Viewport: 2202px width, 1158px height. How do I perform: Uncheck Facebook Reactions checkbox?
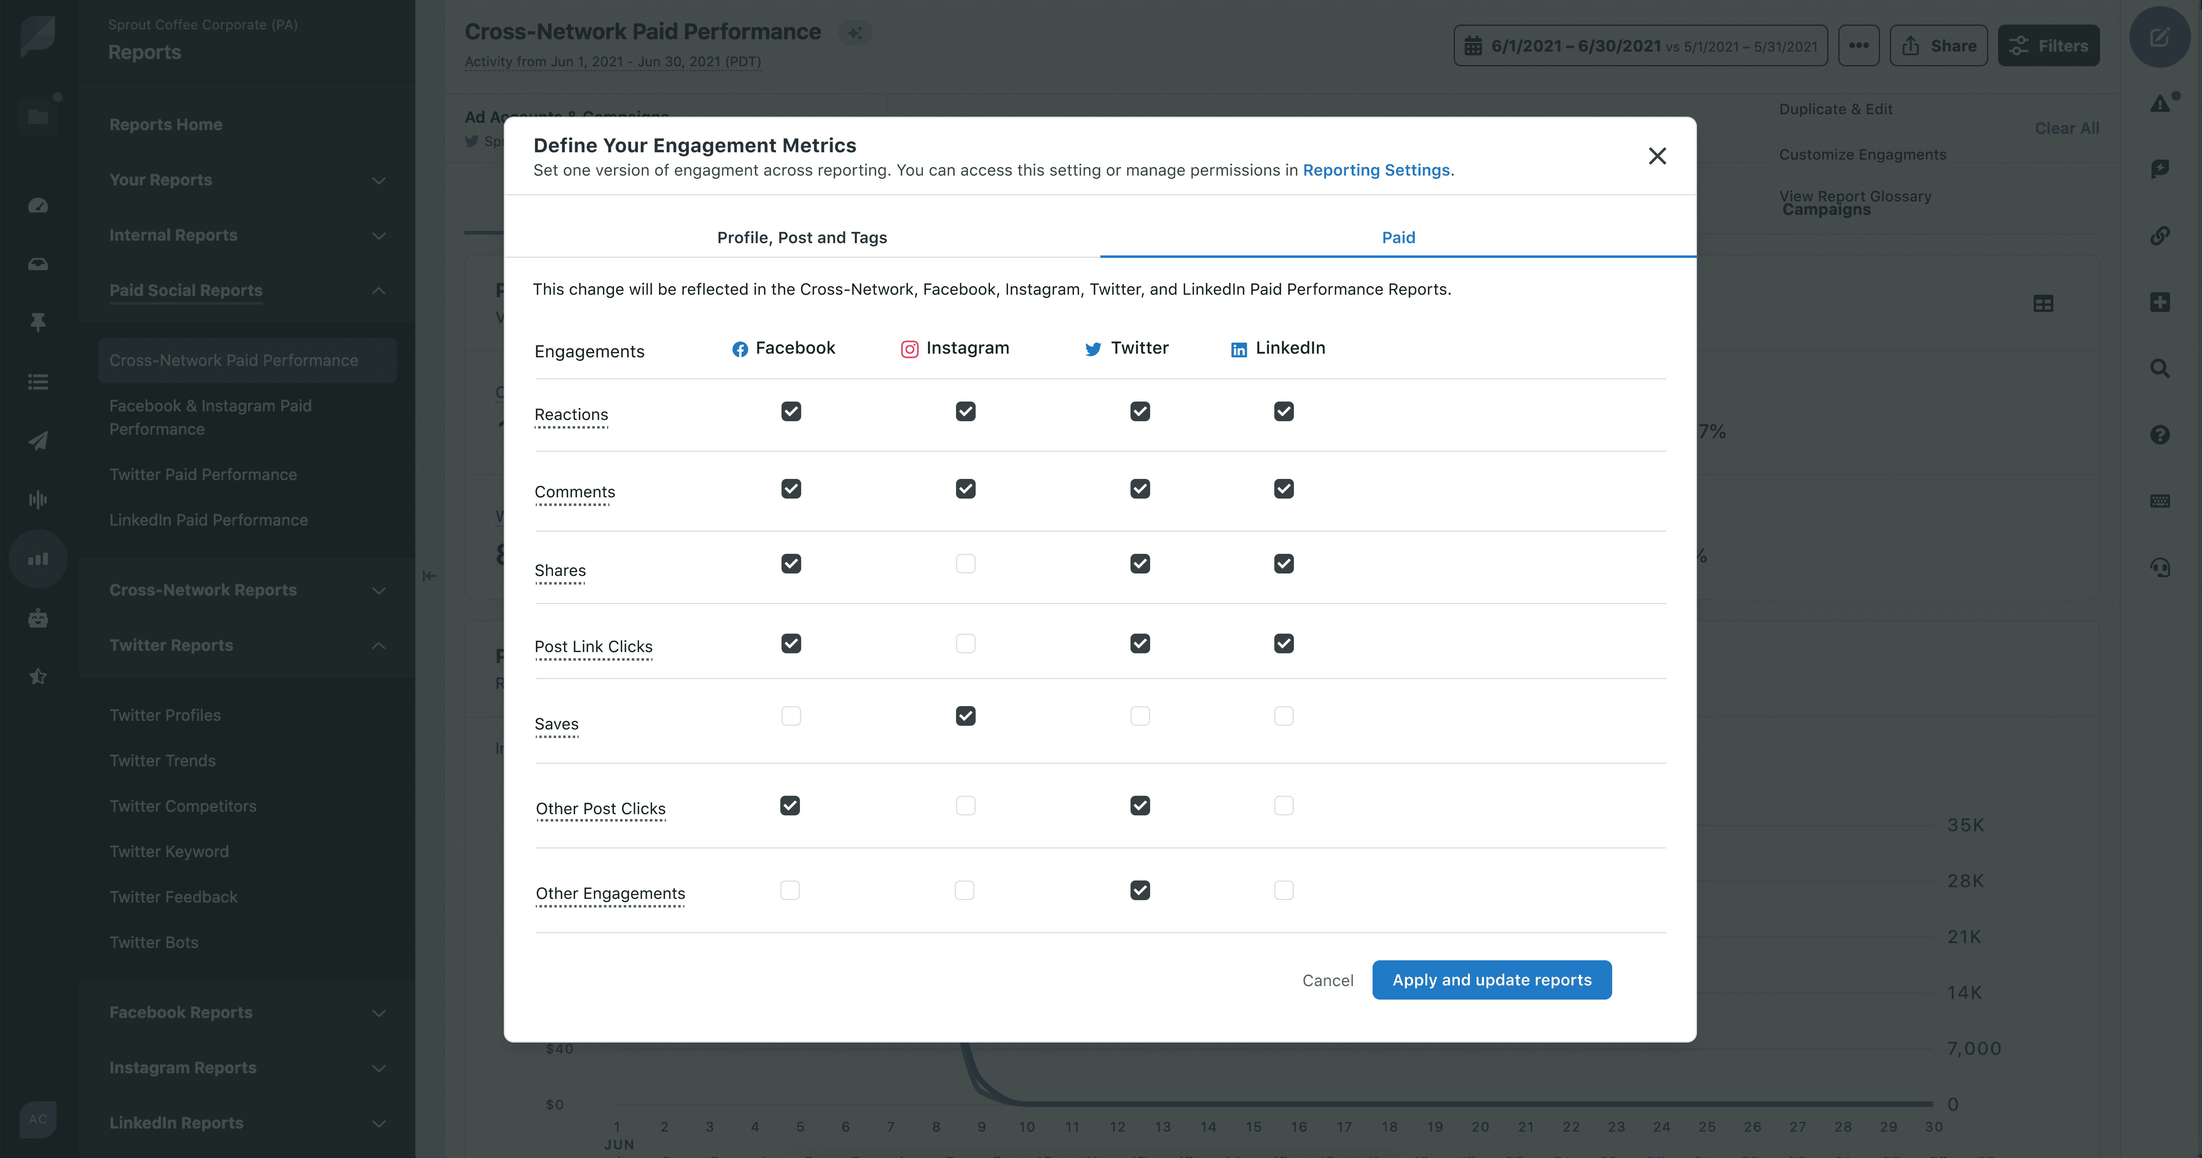pos(791,412)
